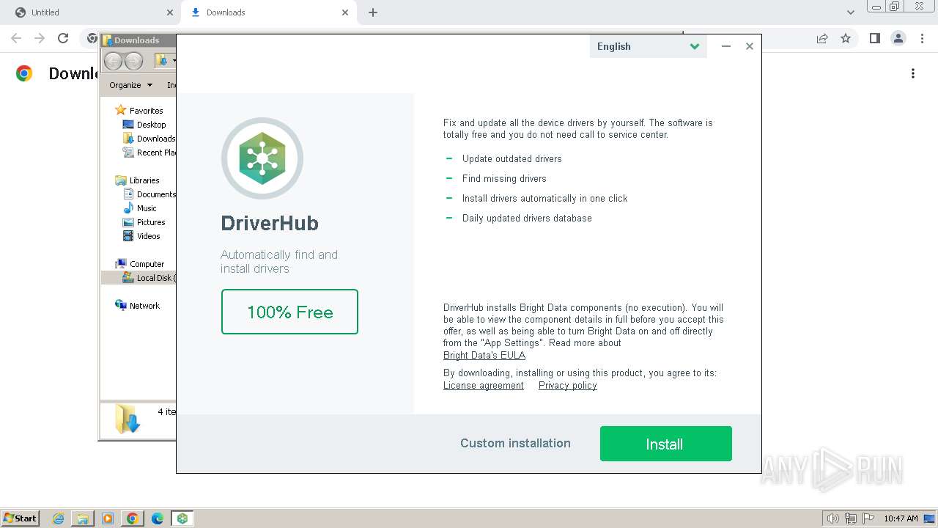Click the 10:47 AM system clock
938x528 pixels.
901,518
